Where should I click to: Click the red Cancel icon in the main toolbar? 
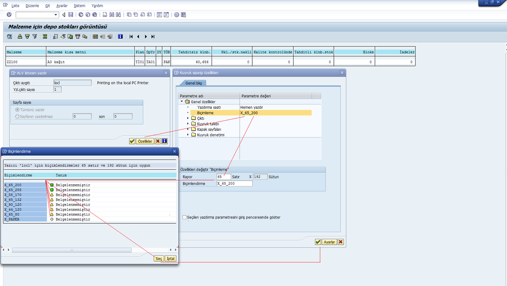(95, 15)
